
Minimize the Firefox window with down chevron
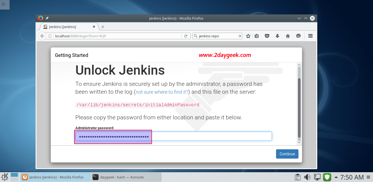coord(299,18)
